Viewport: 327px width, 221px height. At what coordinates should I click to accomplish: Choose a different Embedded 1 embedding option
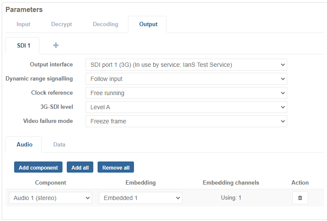140,198
